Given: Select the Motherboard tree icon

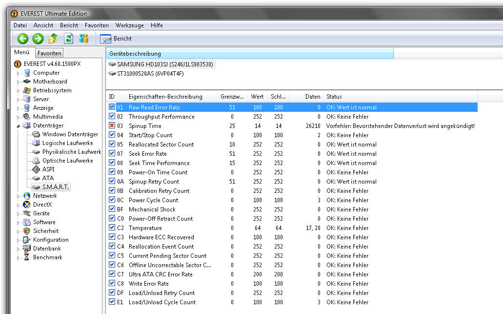Looking at the screenshot, I should [x=27, y=82].
